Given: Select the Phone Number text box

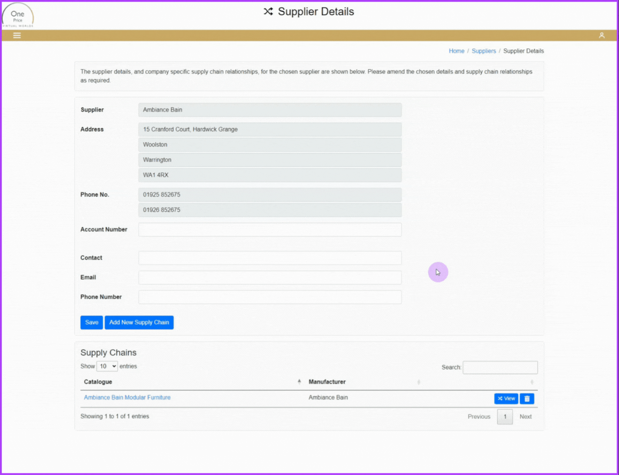Looking at the screenshot, I should (x=270, y=297).
